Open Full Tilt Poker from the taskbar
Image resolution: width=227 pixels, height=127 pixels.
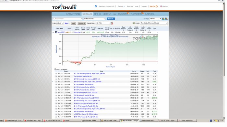(168, 121)
